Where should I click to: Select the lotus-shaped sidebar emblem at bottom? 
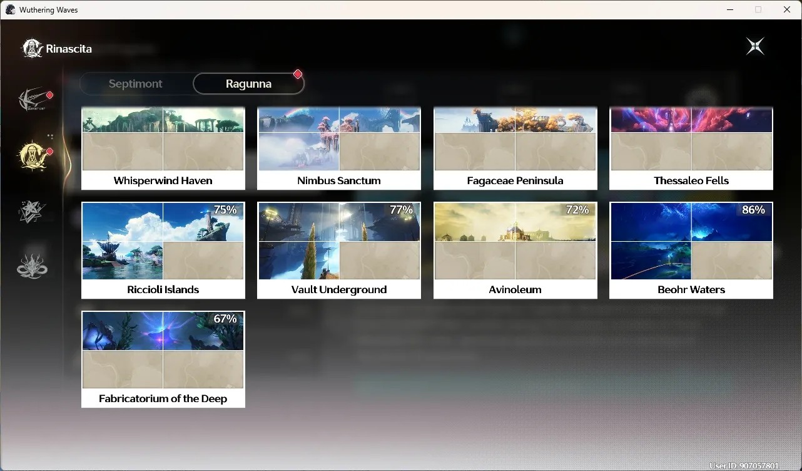pyautogui.click(x=32, y=266)
